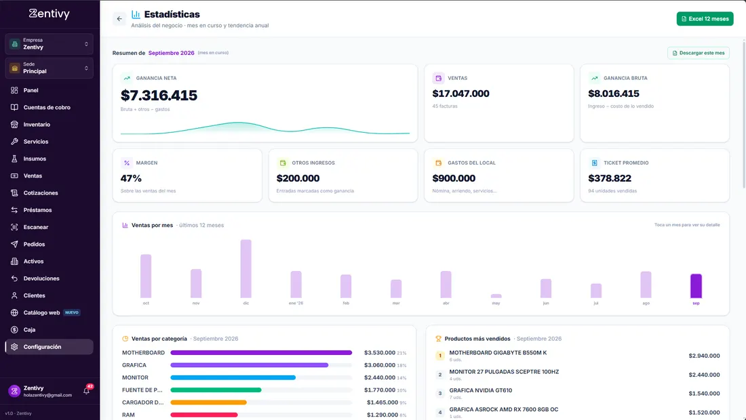Image resolution: width=746 pixels, height=420 pixels.
Task: Click the MOTHERBOARD category progress bar
Action: tap(261, 353)
